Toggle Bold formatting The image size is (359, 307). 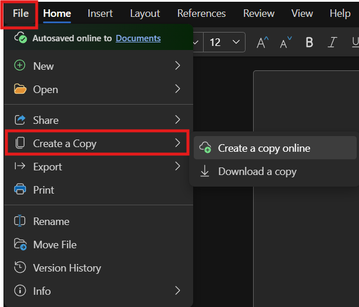[x=309, y=42]
